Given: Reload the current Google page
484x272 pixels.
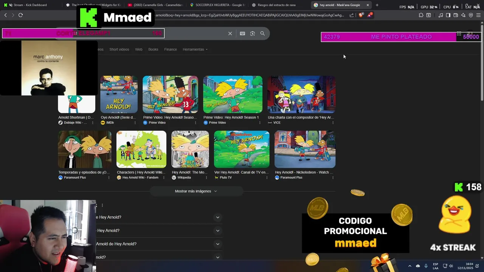Looking at the screenshot, I should pyautogui.click(x=20, y=15).
